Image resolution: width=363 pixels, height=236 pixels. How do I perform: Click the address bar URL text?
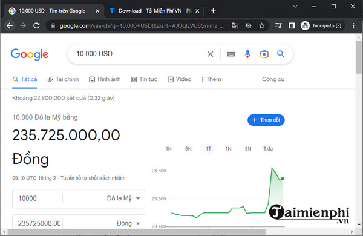142,25
